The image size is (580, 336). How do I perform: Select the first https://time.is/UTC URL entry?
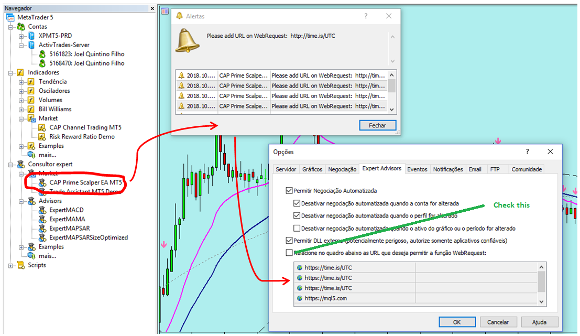[x=416, y=267]
